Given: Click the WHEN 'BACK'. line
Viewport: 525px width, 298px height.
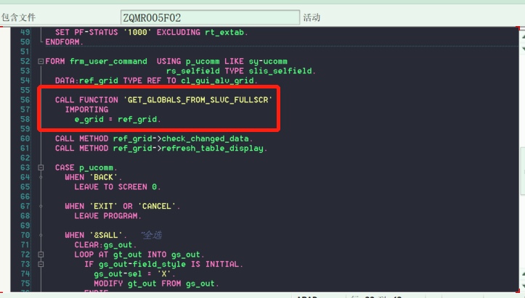Looking at the screenshot, I should click(x=94, y=177).
